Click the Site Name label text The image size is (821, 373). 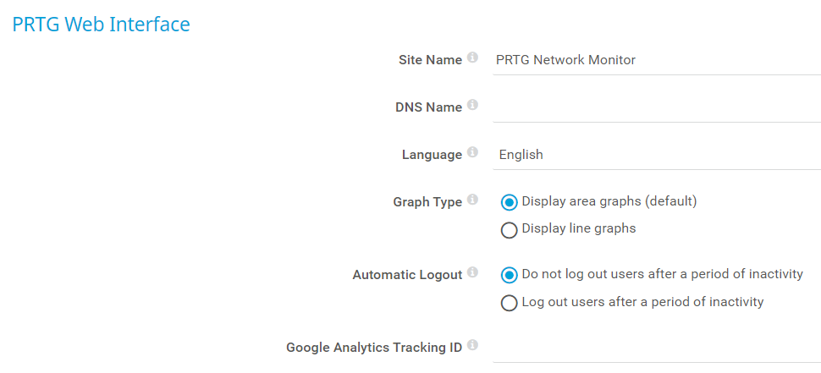[430, 60]
